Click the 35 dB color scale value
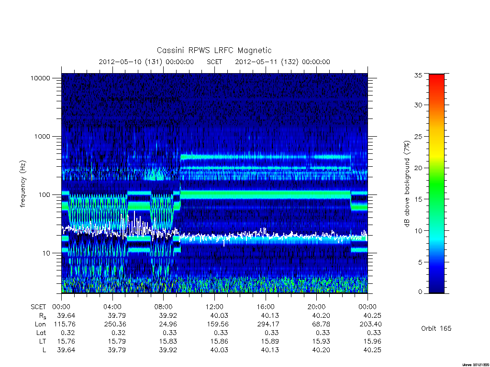The width and height of the screenshot is (490, 367). (418, 75)
